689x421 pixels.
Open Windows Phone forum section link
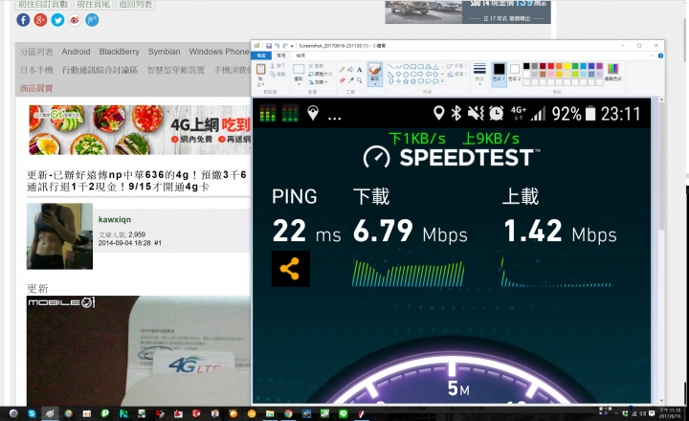pos(219,52)
